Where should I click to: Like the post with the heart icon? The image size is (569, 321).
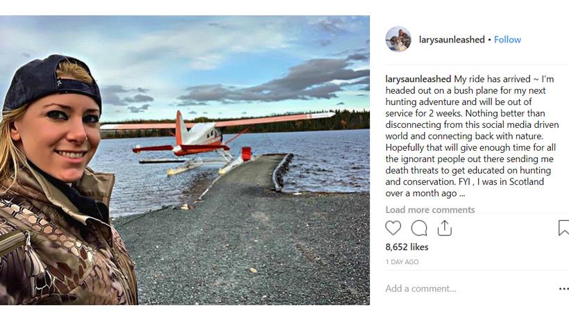[393, 228]
